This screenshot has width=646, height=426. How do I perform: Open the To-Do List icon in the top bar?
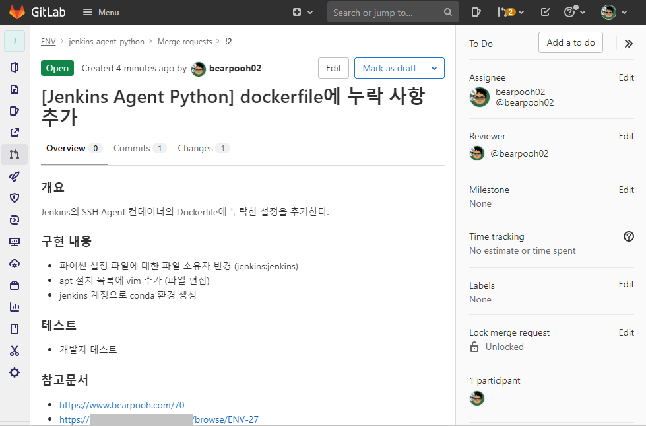(544, 12)
